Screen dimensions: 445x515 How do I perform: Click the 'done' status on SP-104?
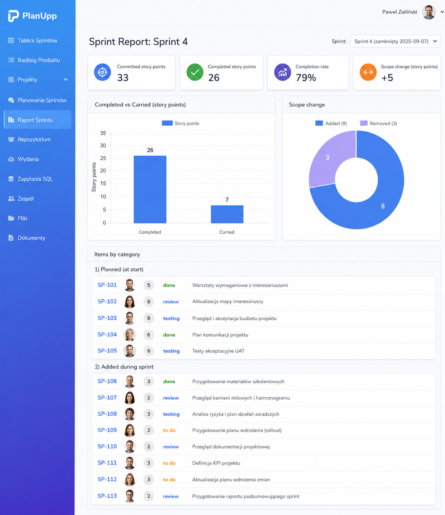pyautogui.click(x=169, y=335)
